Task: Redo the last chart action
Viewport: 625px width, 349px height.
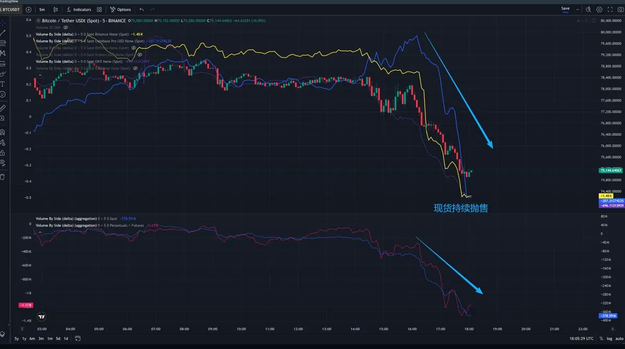Action: tap(152, 9)
